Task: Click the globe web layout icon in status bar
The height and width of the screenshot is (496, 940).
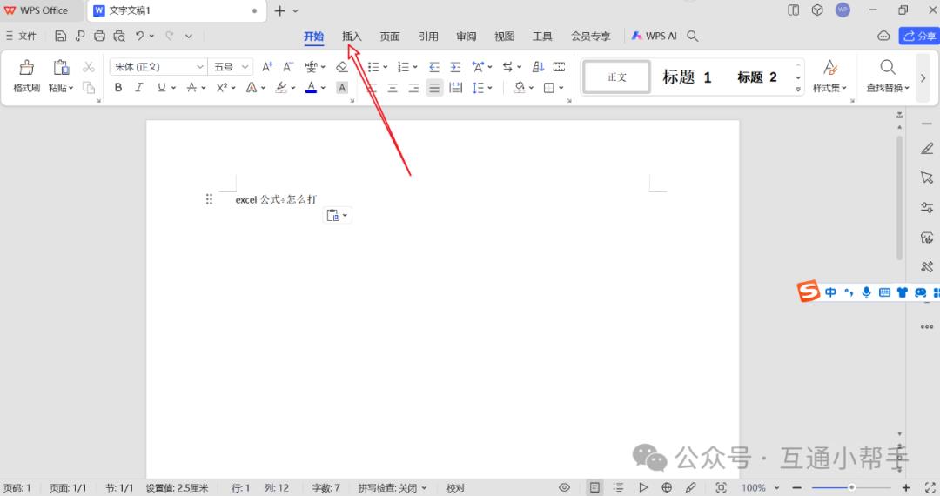Action: pos(667,487)
